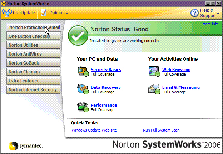Click the Performance link
The width and height of the screenshot is (223, 154).
104,105
